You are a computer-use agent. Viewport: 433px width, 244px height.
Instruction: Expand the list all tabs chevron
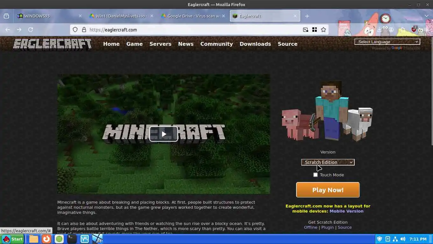pos(427,16)
